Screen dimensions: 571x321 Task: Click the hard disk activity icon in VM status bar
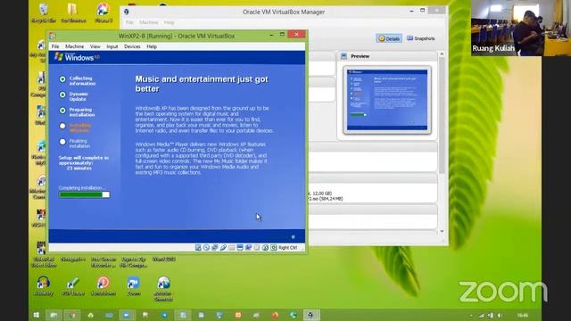[198, 248]
